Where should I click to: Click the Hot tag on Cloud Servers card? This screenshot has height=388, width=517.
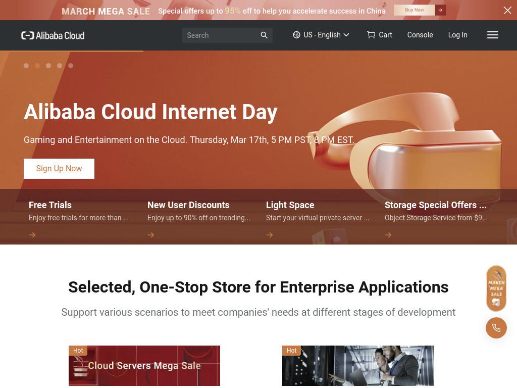[x=78, y=351]
